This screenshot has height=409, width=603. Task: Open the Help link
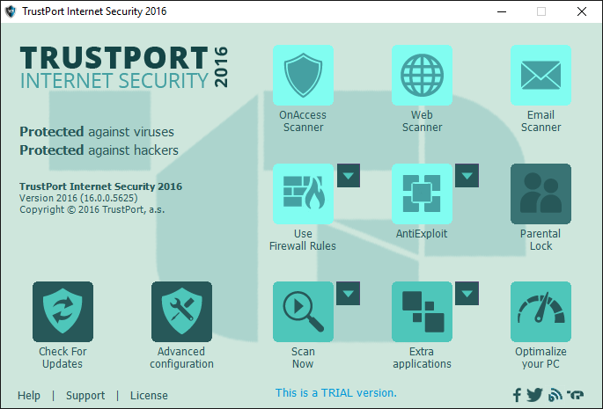[x=29, y=396]
